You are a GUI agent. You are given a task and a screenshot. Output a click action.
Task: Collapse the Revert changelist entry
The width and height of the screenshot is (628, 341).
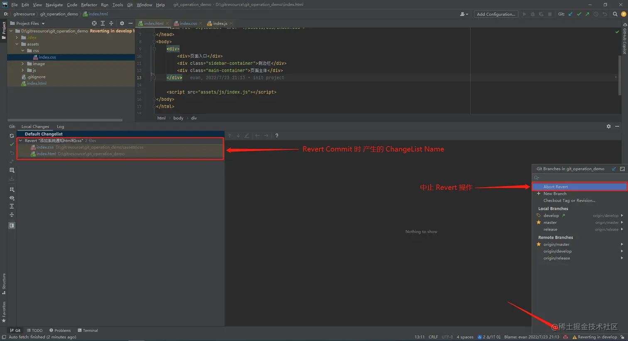(20, 140)
